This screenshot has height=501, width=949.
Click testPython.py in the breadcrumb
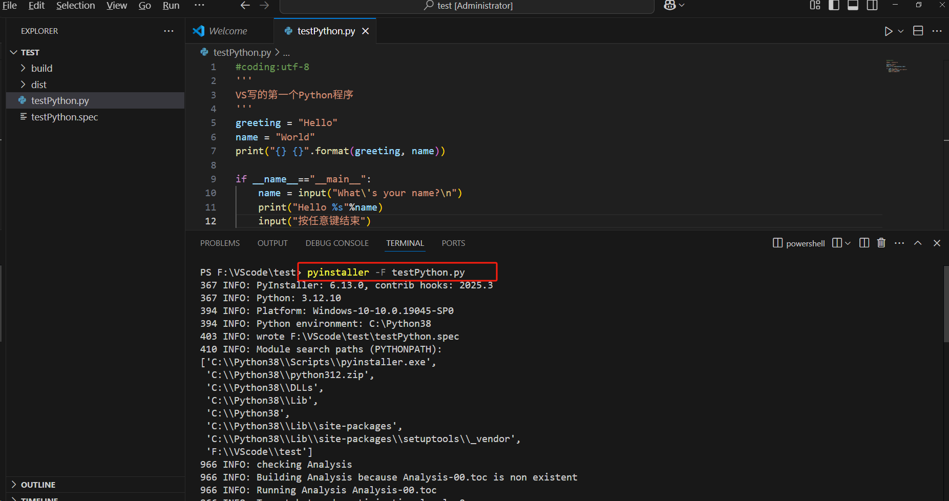click(242, 52)
